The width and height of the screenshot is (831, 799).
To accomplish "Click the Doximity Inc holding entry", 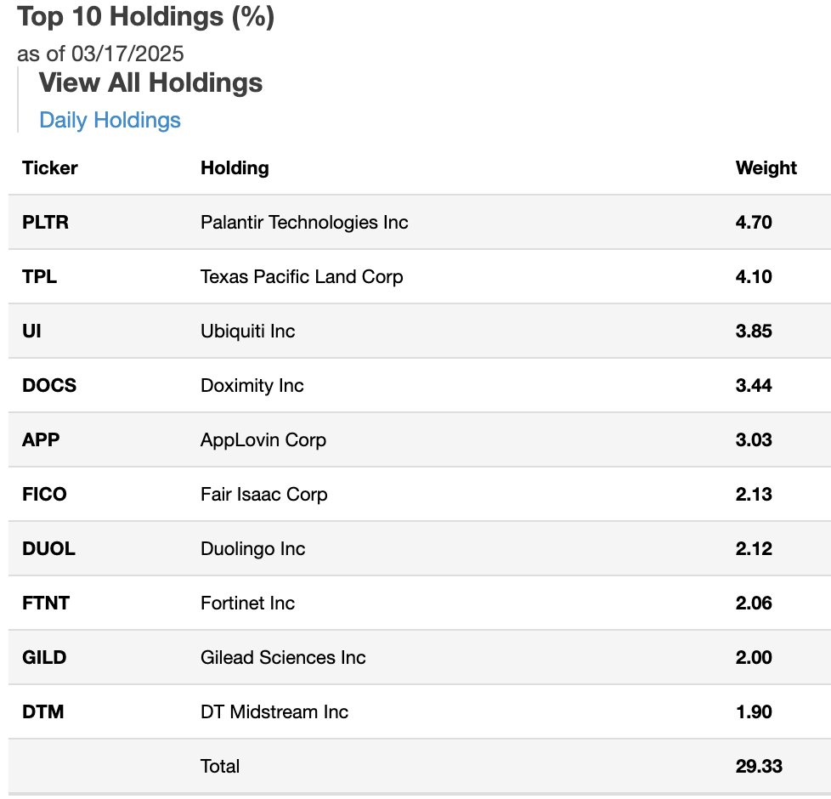I will point(252,385).
